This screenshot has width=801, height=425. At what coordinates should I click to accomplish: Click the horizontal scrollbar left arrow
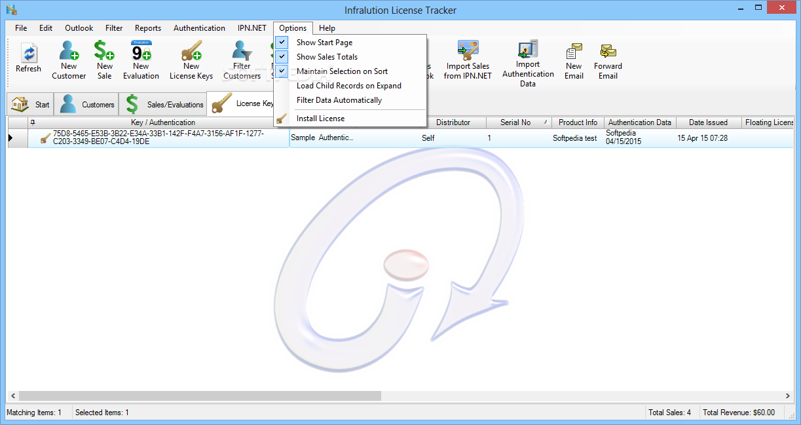(12, 396)
